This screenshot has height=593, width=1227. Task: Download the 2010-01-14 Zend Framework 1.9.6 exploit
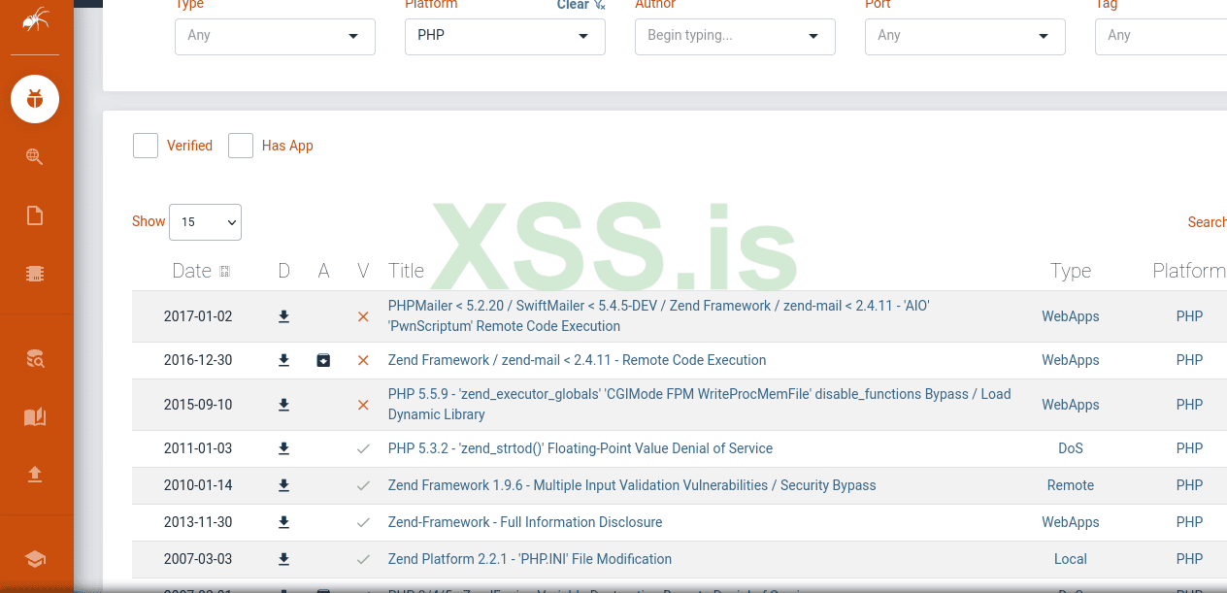(283, 485)
